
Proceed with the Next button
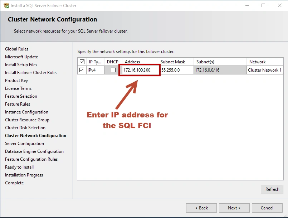coord(234,208)
